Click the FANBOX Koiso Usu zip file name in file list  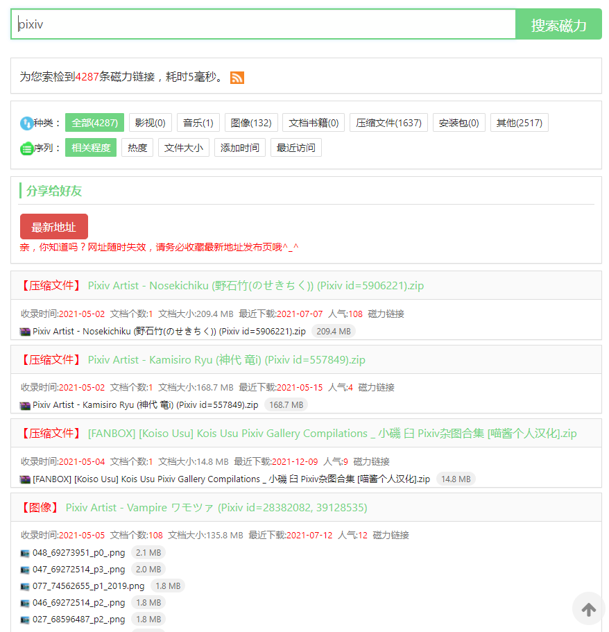232,479
